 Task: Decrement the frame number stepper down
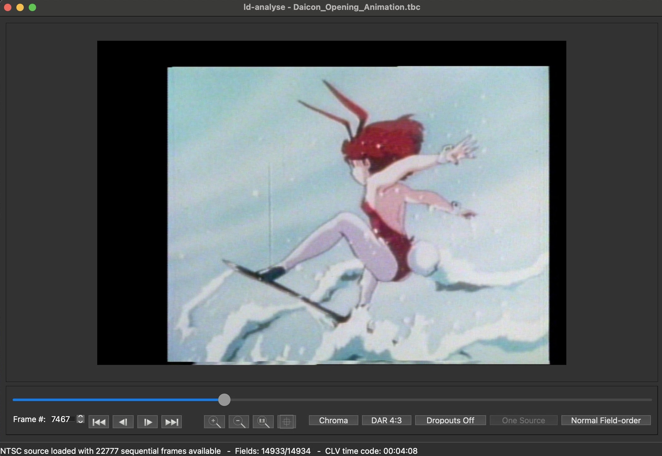coord(81,421)
